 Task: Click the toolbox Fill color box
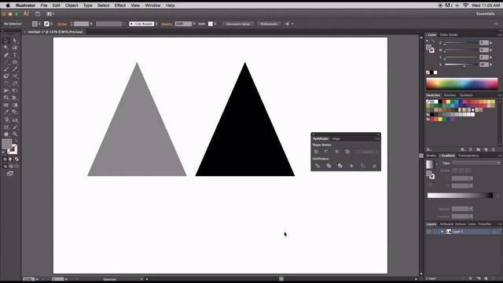7,143
